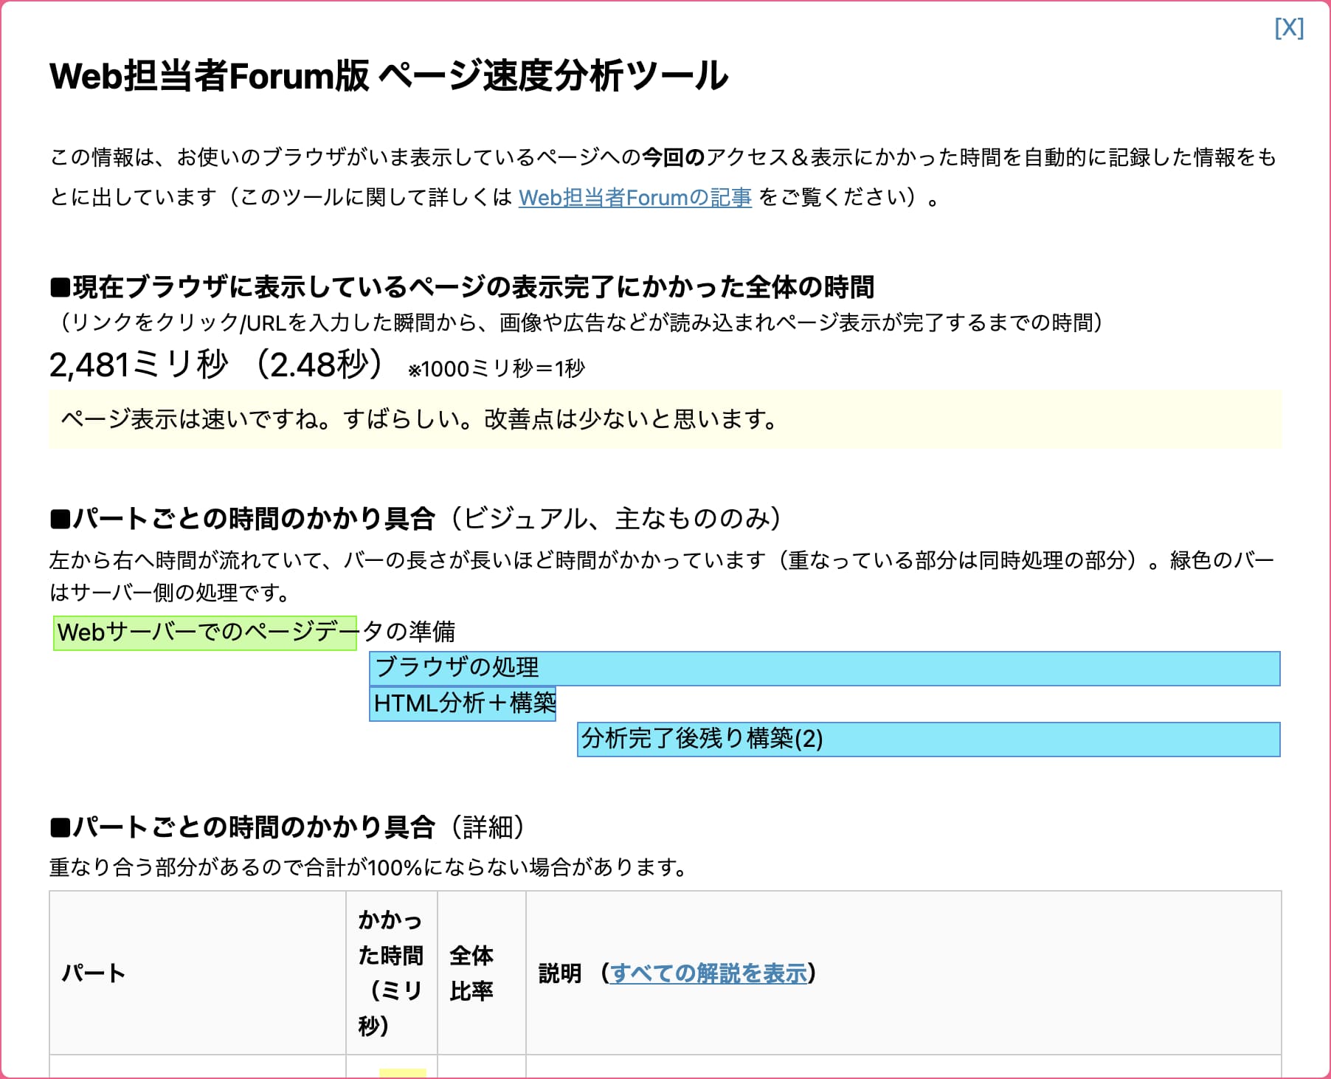Click the 全体比率 column header
This screenshot has height=1079, width=1331.
point(482,973)
